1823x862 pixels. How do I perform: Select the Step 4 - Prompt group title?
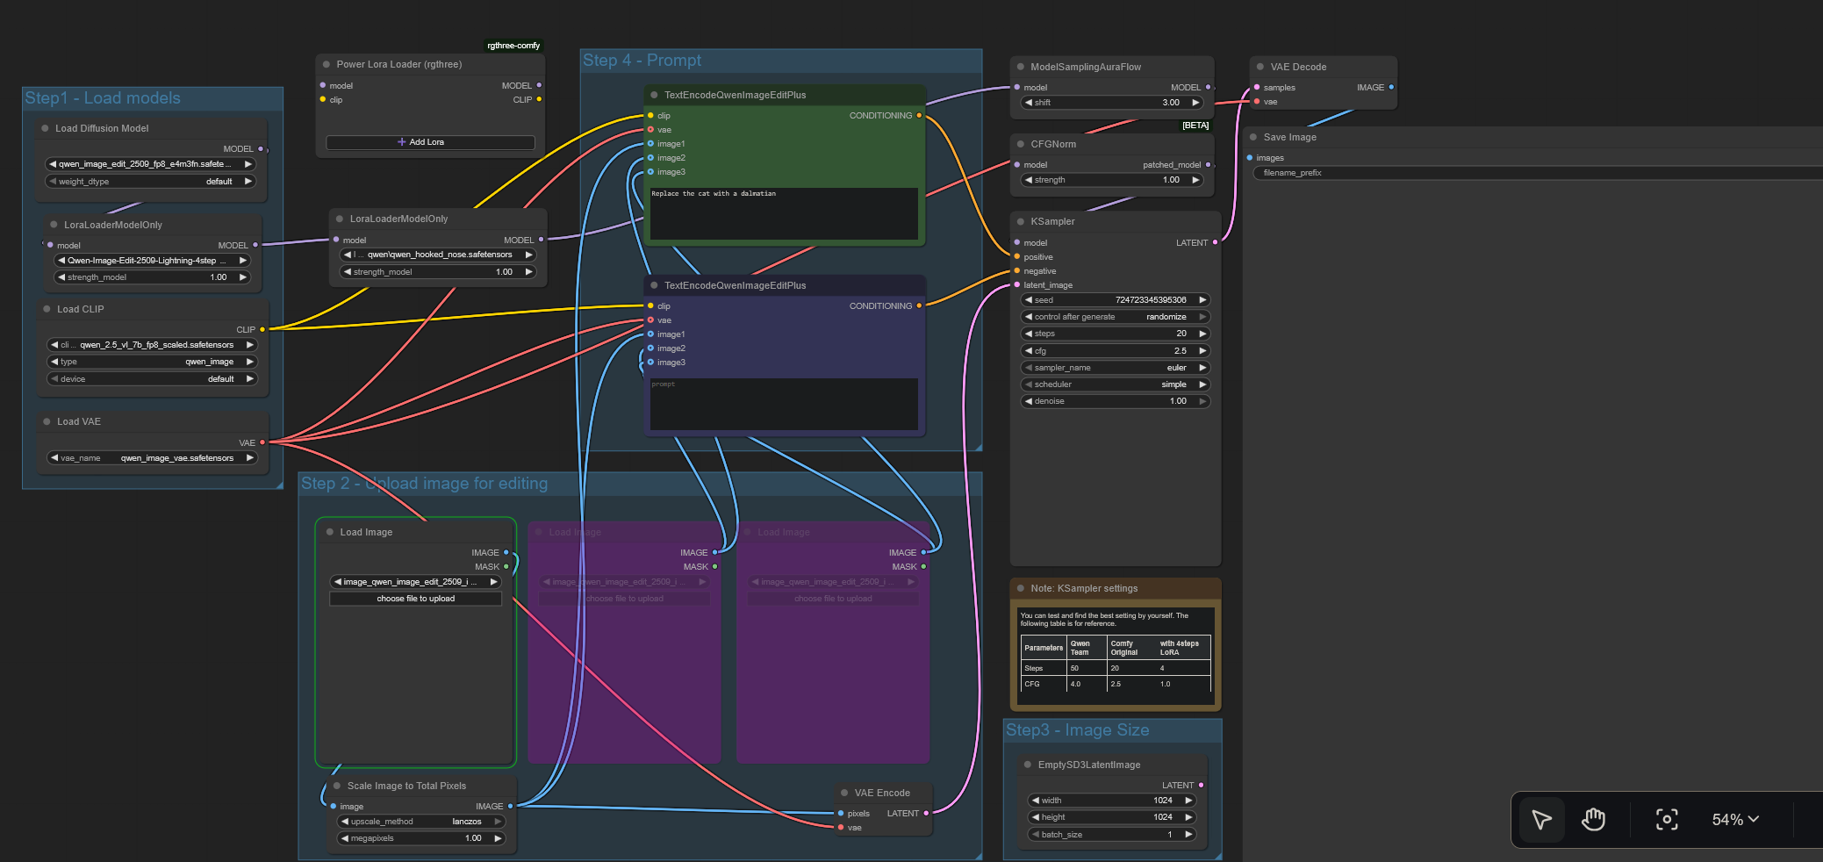(x=642, y=61)
